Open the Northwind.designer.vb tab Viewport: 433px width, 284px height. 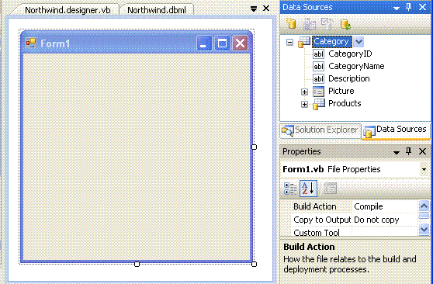tap(68, 10)
